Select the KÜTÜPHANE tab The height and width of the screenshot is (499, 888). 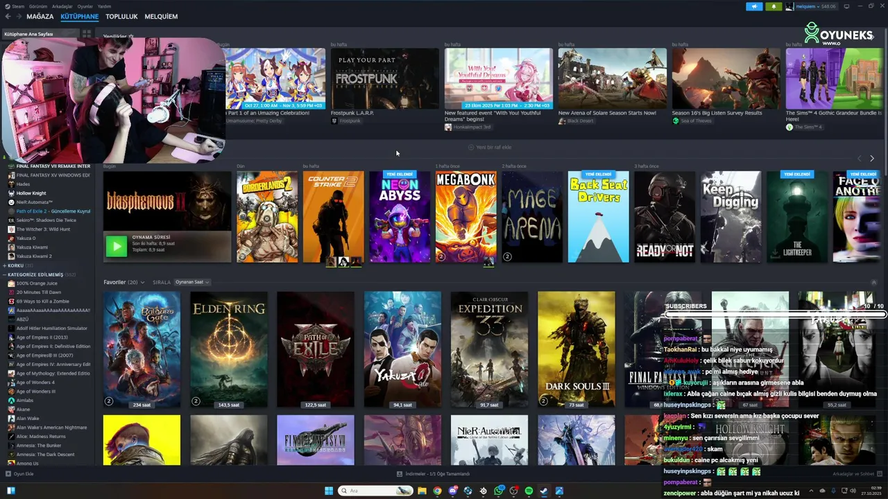(79, 17)
